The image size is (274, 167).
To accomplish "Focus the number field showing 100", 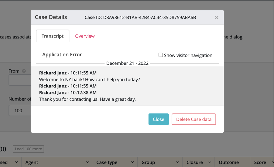I will (20, 110).
